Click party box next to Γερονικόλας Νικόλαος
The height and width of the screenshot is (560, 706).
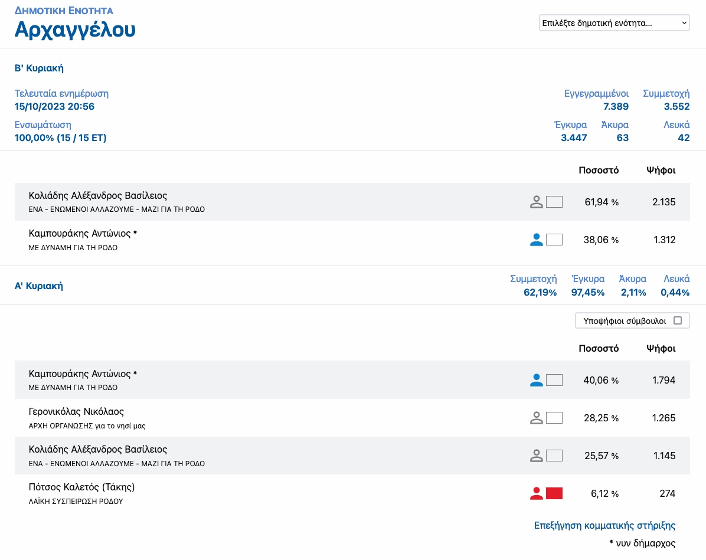(554, 418)
